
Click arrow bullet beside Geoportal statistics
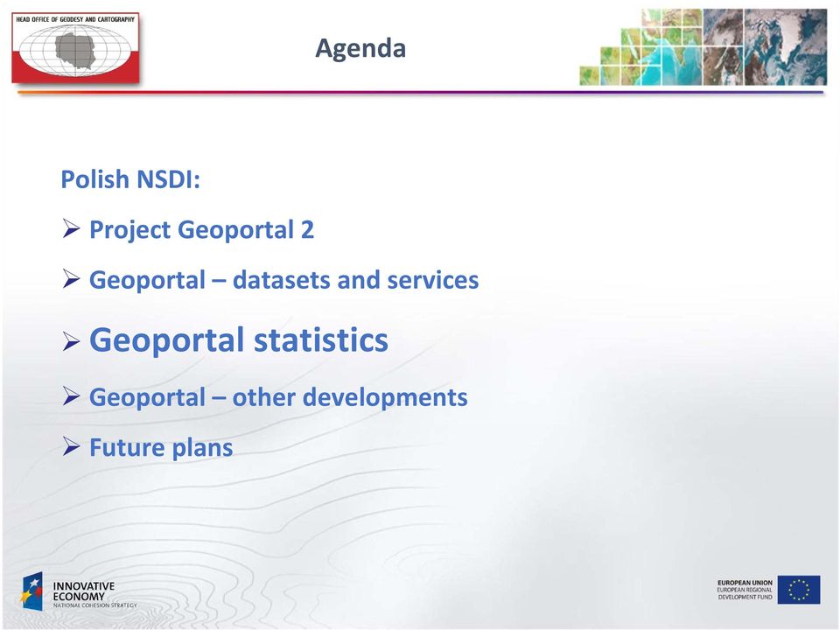coord(71,341)
